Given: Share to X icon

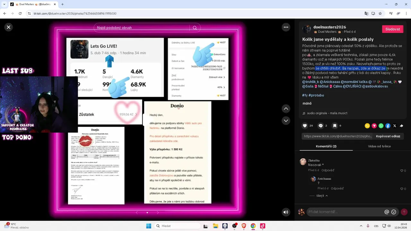Looking at the screenshot, I should click(x=395, y=126).
